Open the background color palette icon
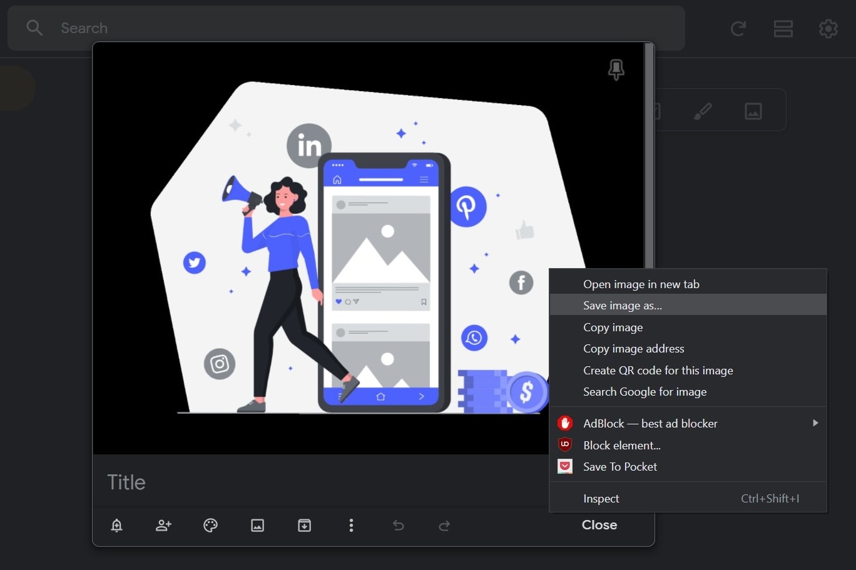This screenshot has height=570, width=856. pyautogui.click(x=210, y=526)
